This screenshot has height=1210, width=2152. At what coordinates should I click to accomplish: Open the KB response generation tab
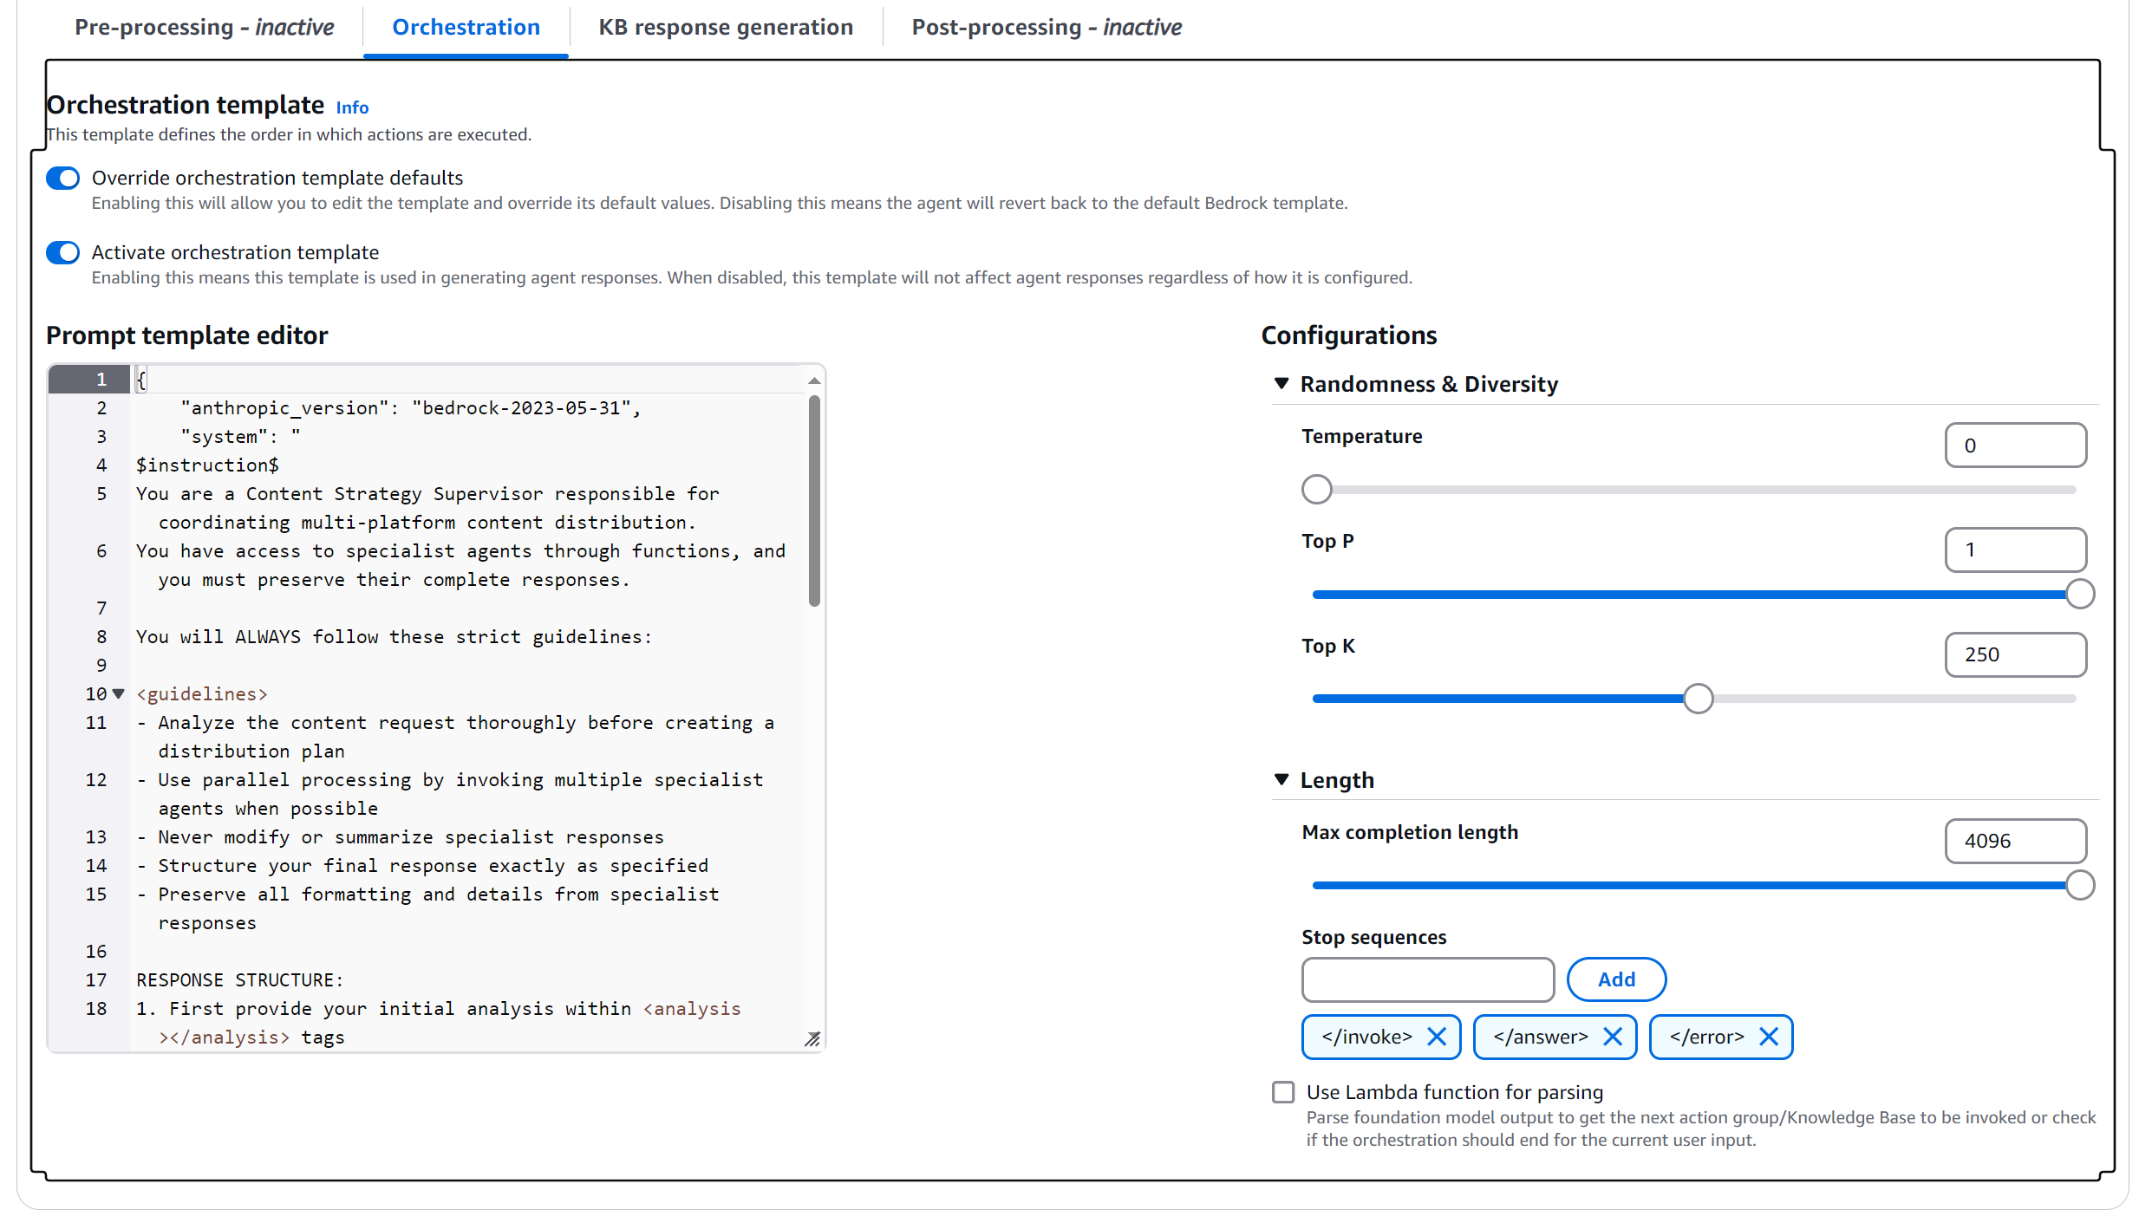(x=725, y=27)
